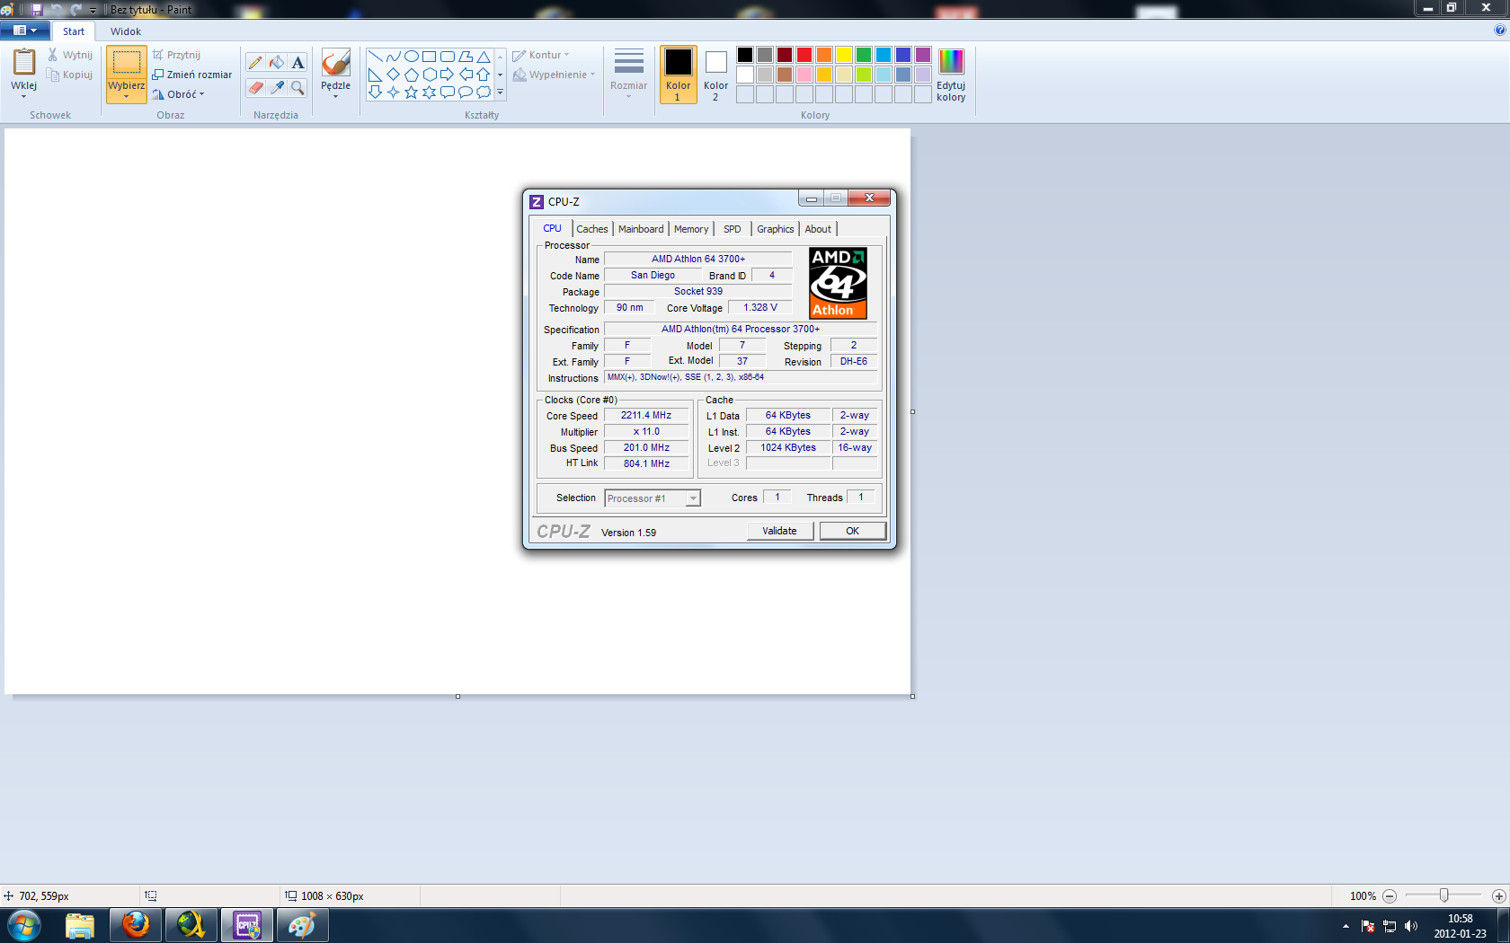The image size is (1510, 943).
Task: Open the Obróć rotate dropdown
Action: [x=179, y=94]
